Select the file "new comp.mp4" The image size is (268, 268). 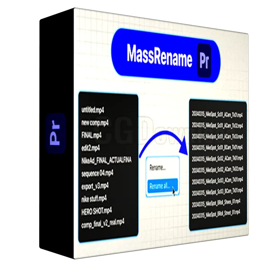[x=95, y=123]
